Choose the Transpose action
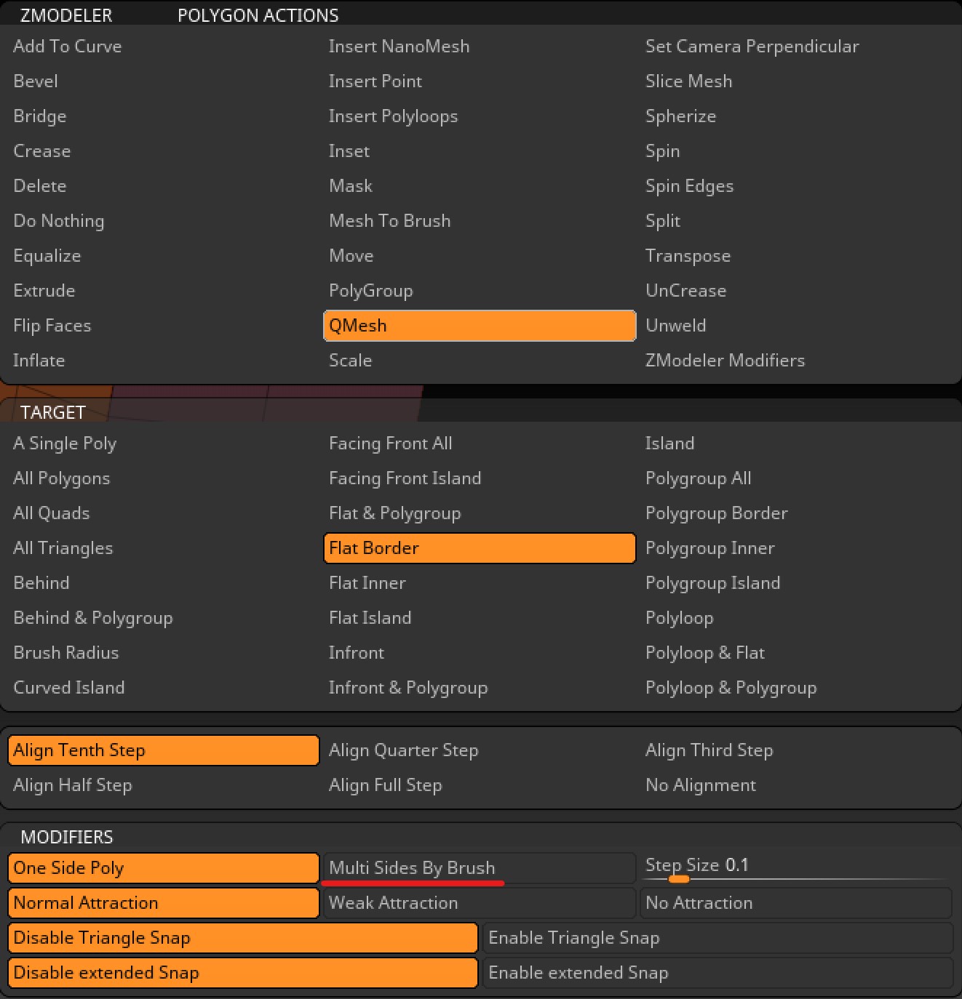This screenshot has height=999, width=962. pos(688,255)
